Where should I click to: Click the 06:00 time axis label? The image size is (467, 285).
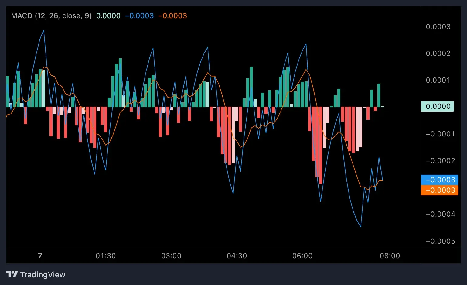coord(302,256)
